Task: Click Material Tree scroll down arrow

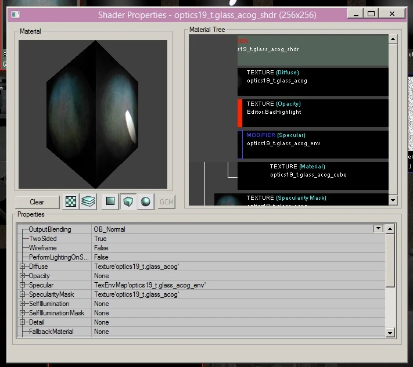Action: (x=393, y=200)
